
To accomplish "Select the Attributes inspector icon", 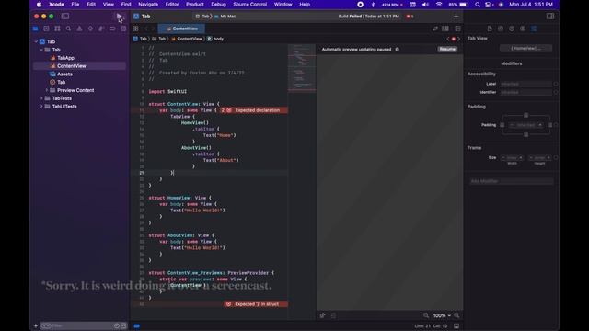I will point(534,29).
